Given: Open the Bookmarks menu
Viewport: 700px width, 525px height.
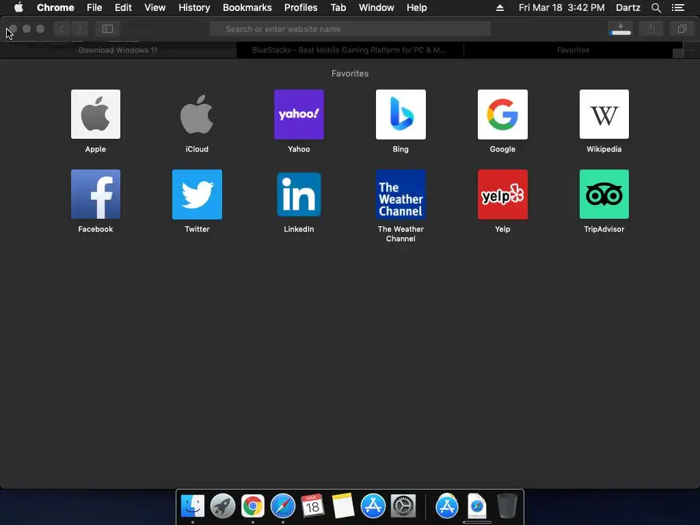Looking at the screenshot, I should click(247, 8).
